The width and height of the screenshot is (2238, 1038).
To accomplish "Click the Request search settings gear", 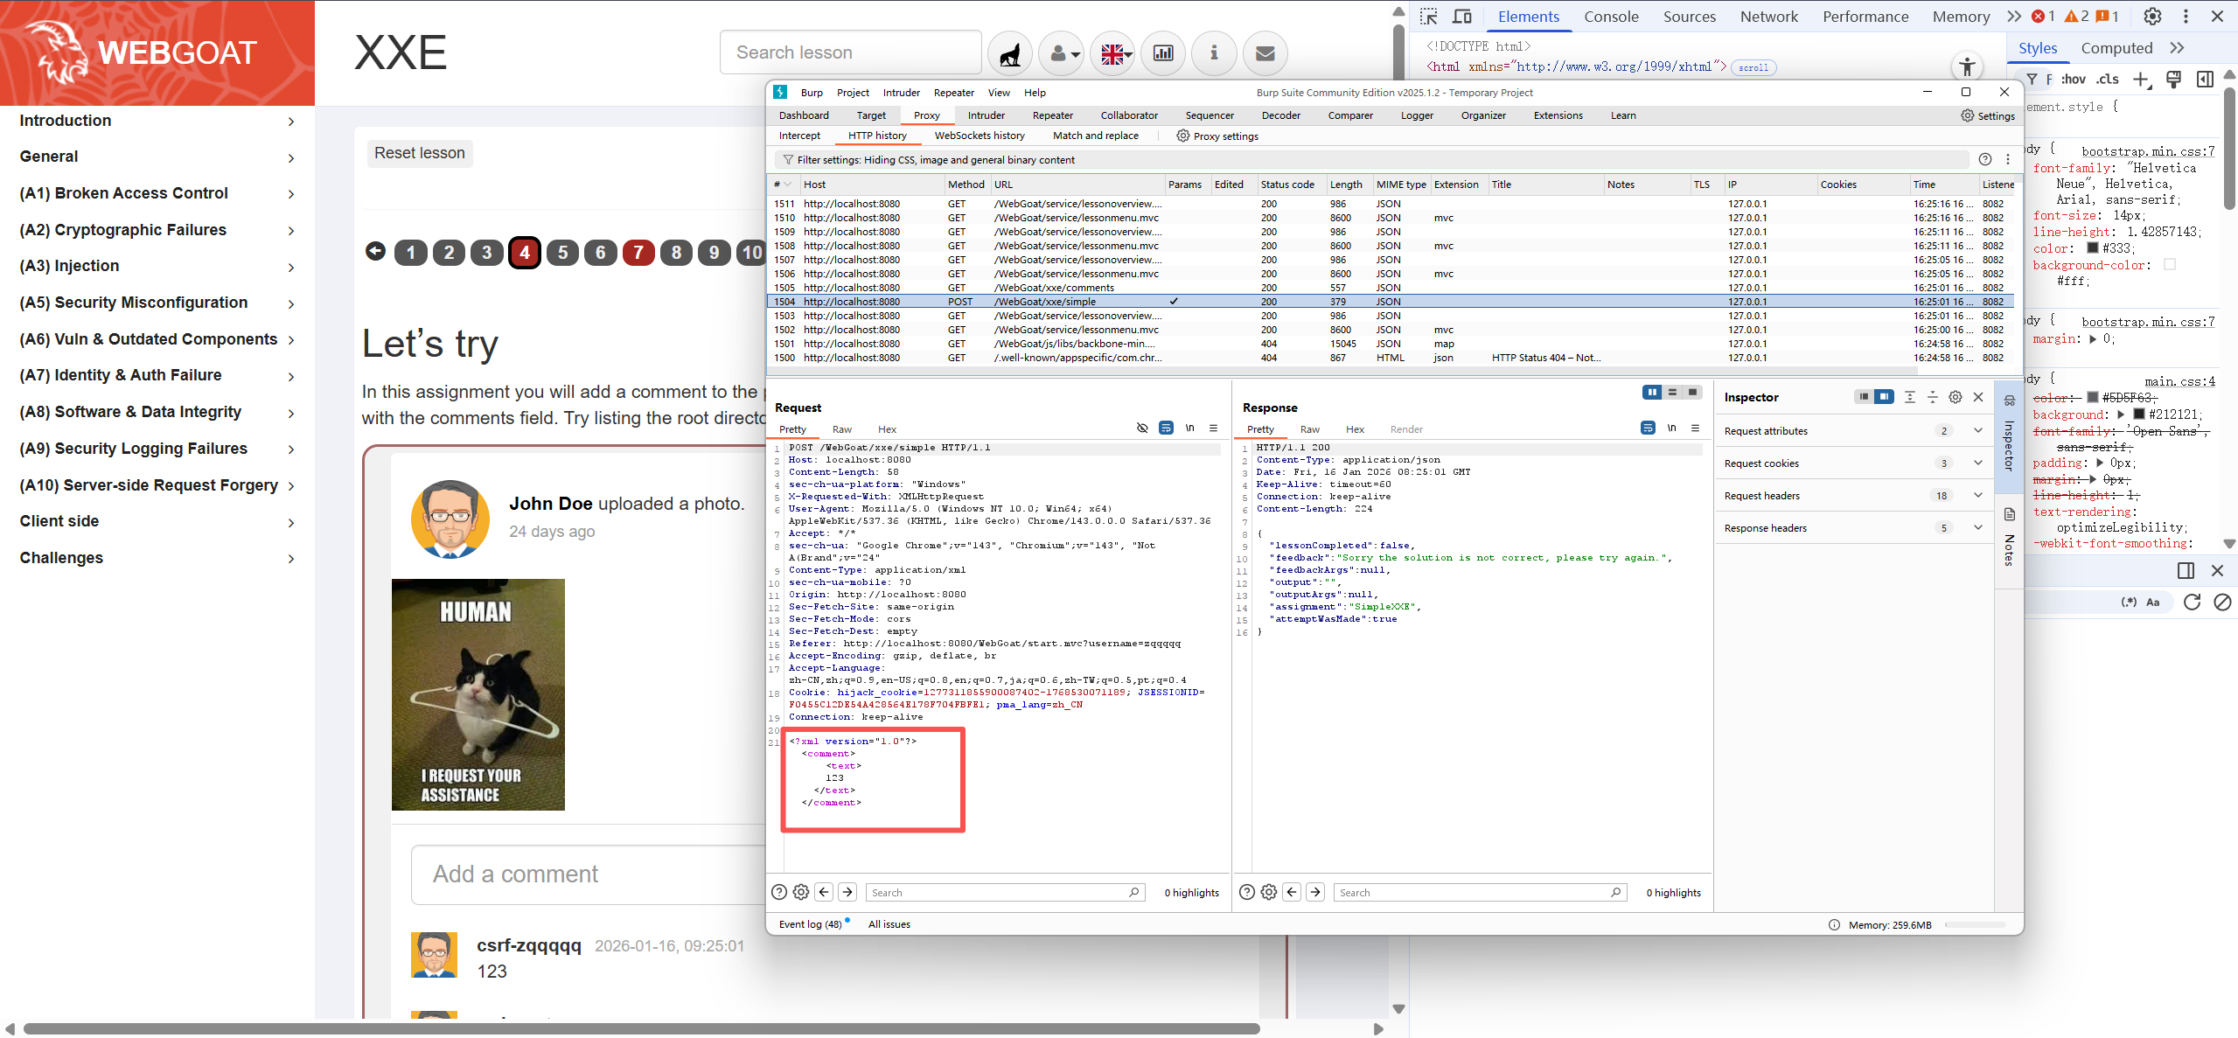I will [x=801, y=892].
